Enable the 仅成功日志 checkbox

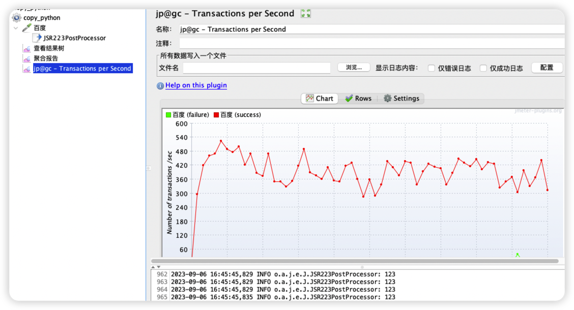pos(483,68)
